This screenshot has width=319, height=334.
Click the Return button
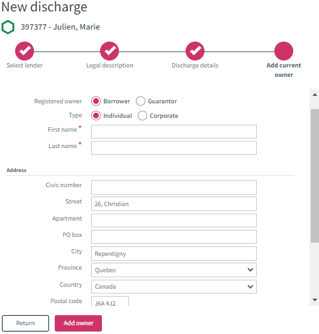[x=26, y=323]
